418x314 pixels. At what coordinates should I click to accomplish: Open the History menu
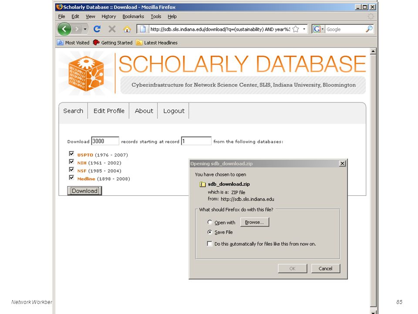tap(108, 17)
